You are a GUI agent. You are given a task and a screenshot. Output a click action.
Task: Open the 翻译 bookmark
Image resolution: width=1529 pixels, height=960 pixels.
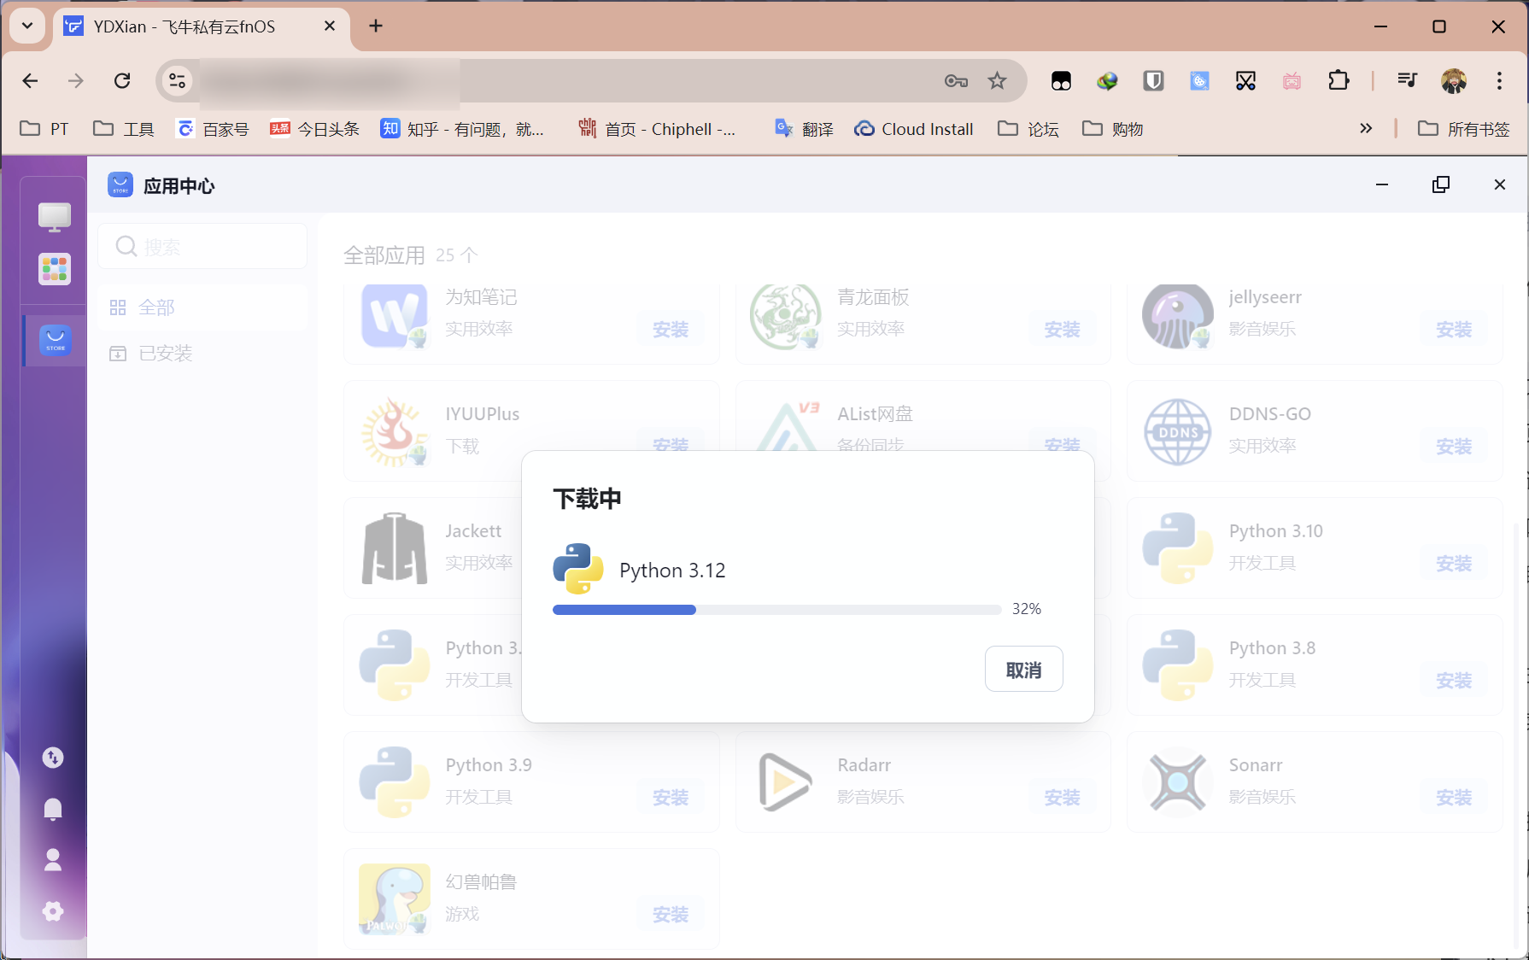pos(804,129)
